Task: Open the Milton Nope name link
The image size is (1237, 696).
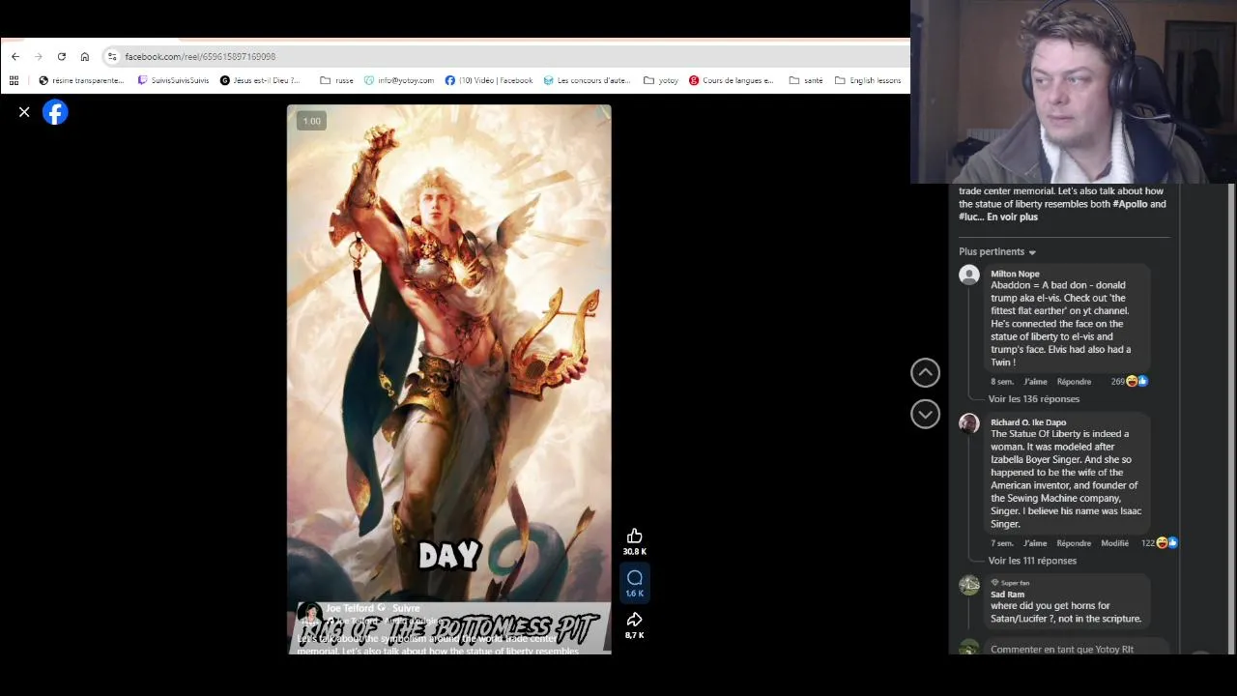Action: pos(1015,275)
